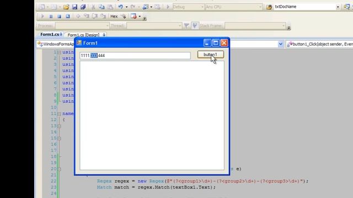The height and width of the screenshot is (198, 353).
Task: Open the Breakpoints window icon
Action: point(133,16)
